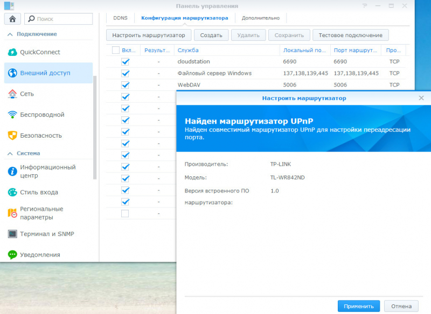
Task: Open Беспроводной Wi-Fi icon
Action: point(12,115)
